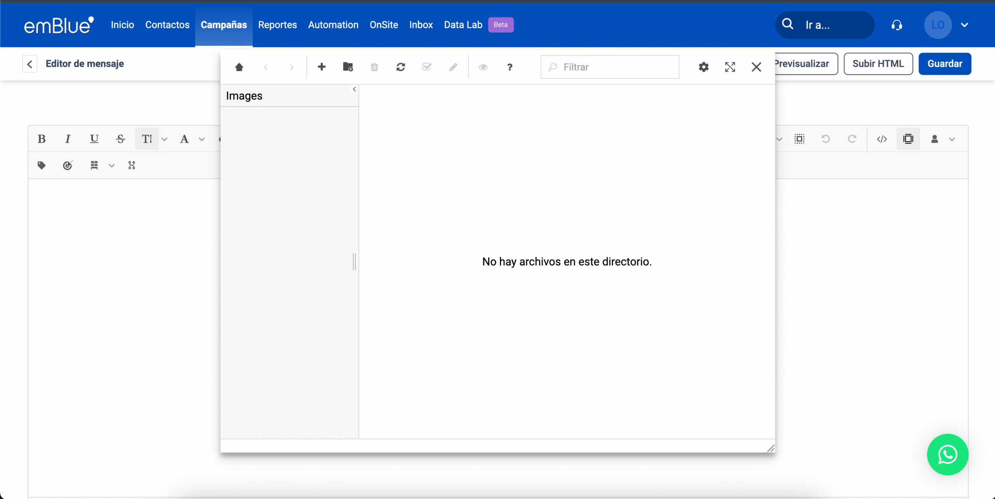Open WhatsApp chat bubble

948,454
